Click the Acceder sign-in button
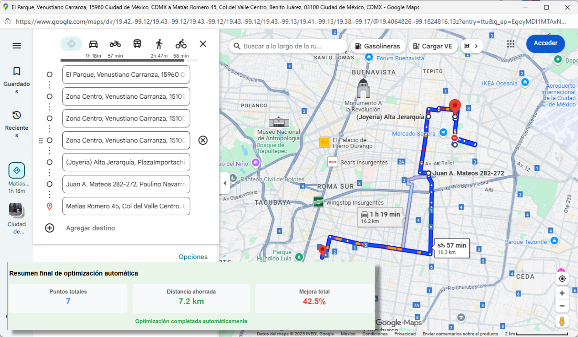The height and width of the screenshot is (337, 578). point(545,43)
